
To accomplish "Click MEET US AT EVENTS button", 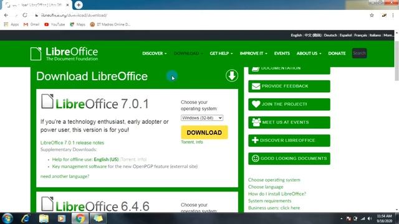I will (289, 123).
